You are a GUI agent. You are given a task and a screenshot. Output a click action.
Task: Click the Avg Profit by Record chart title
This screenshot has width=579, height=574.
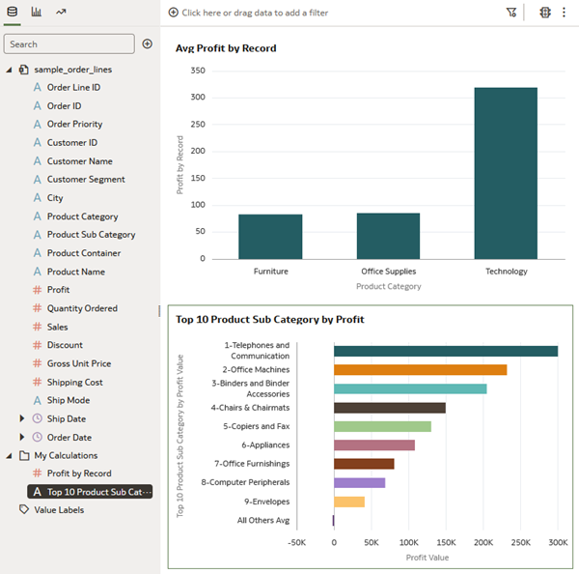point(226,48)
